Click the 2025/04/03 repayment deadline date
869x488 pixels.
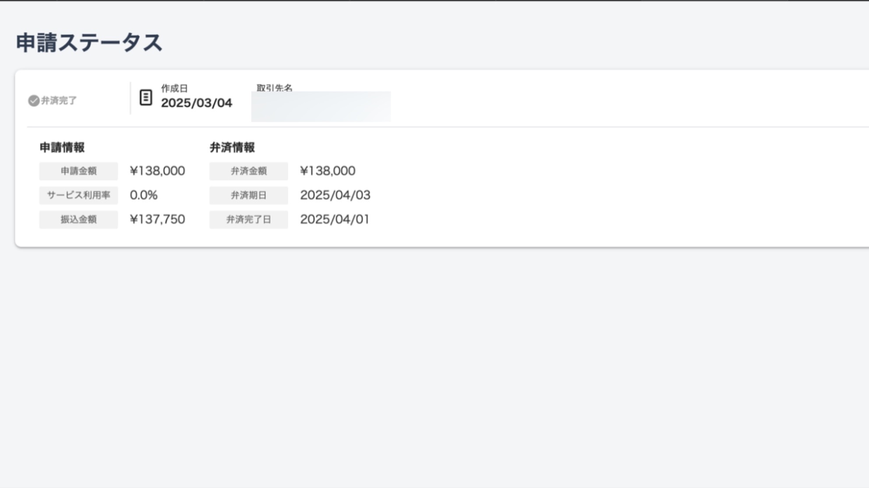(x=335, y=195)
